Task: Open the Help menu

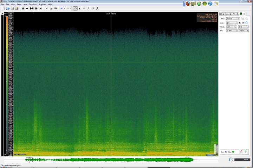Action: 50,4
